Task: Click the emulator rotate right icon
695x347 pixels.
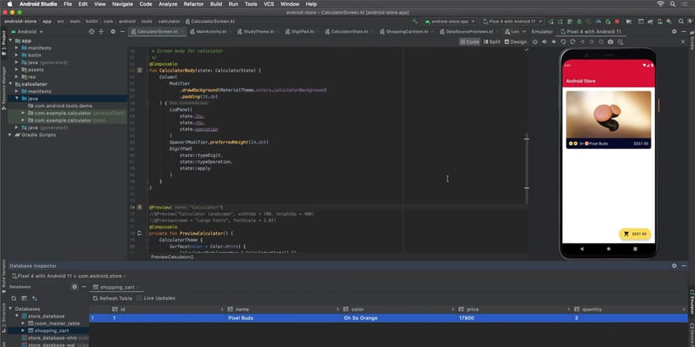Action: click(x=573, y=42)
